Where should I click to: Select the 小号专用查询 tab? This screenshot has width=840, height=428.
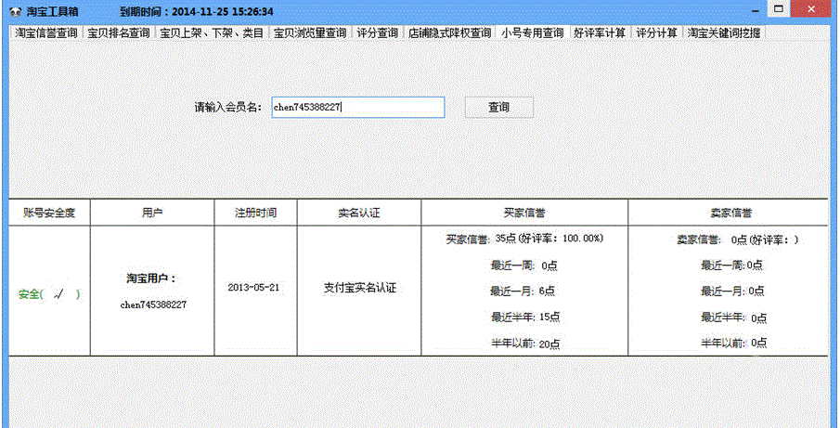tap(533, 32)
